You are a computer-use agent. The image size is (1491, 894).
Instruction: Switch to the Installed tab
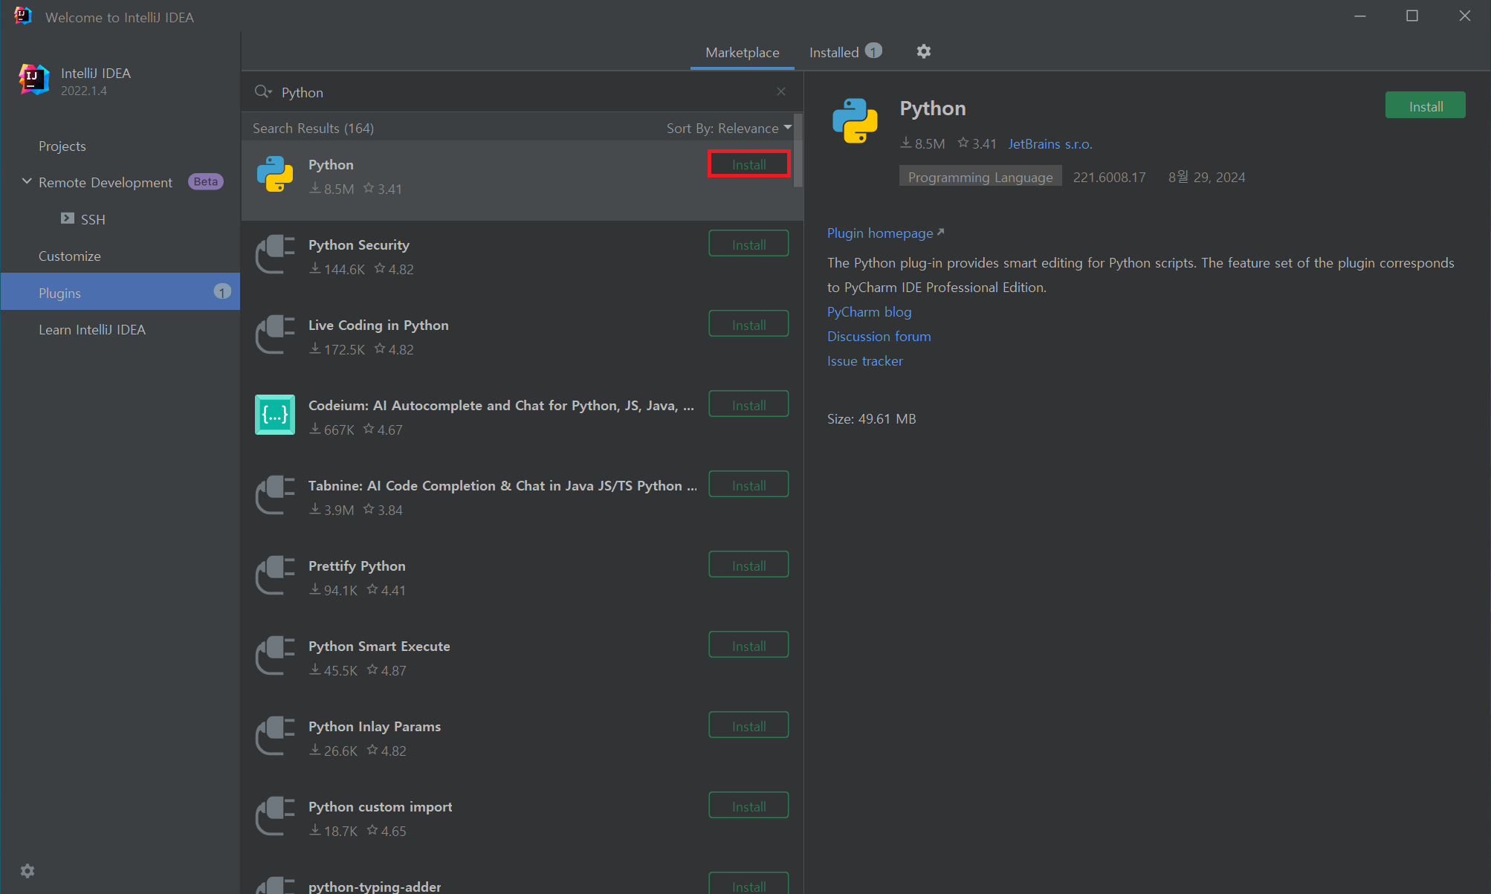point(835,53)
